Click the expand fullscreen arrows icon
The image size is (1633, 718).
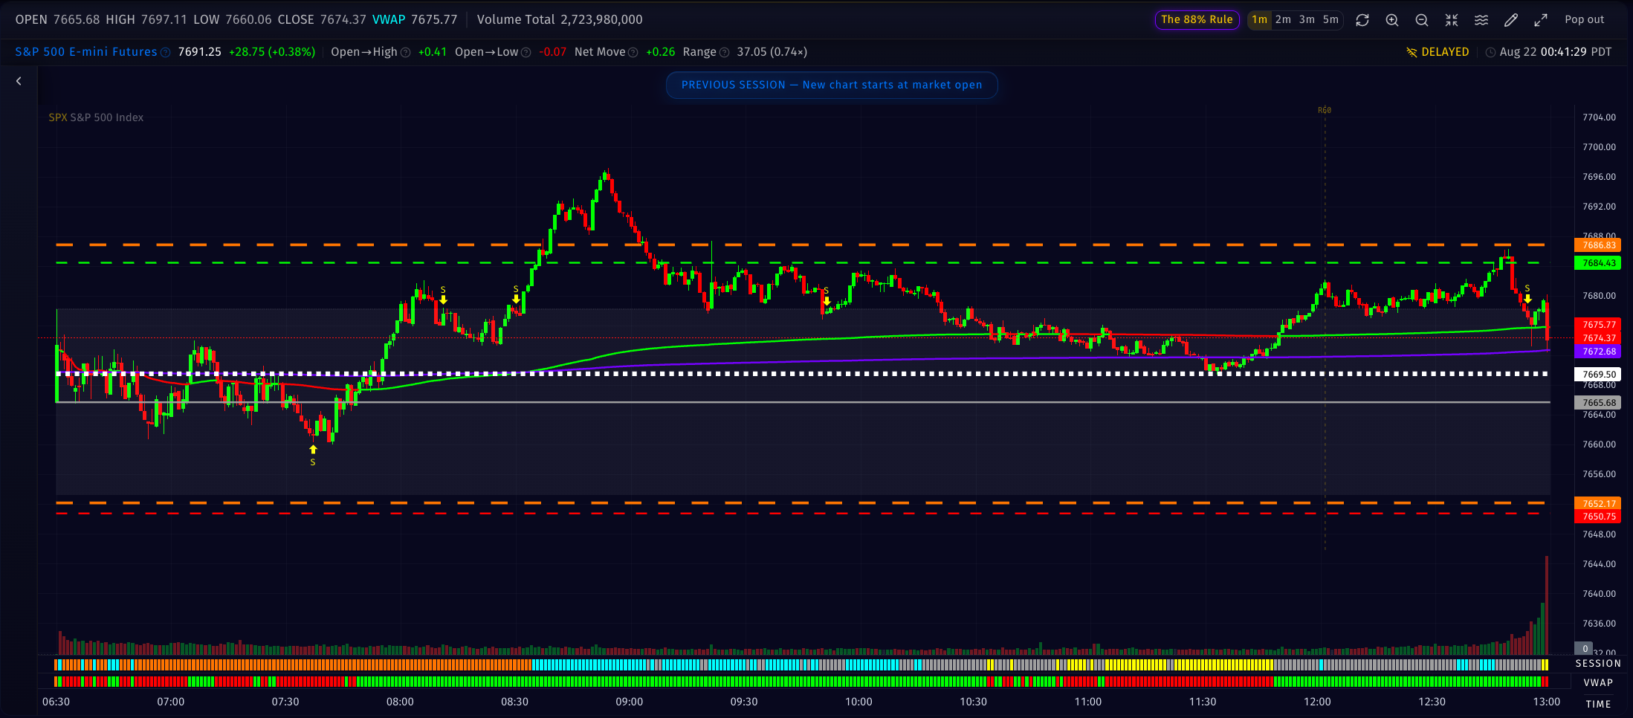pyautogui.click(x=1540, y=20)
